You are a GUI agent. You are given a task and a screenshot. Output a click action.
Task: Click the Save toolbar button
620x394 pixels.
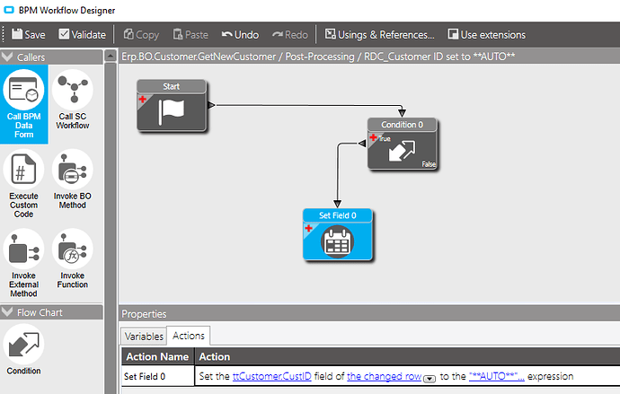tap(29, 34)
